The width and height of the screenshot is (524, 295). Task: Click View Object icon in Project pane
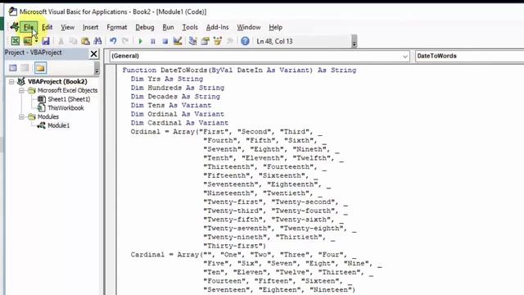click(x=25, y=68)
